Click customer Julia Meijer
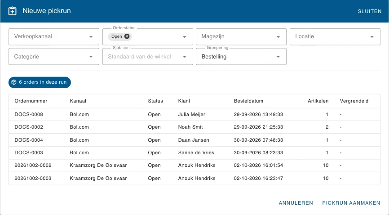 [x=191, y=114]
